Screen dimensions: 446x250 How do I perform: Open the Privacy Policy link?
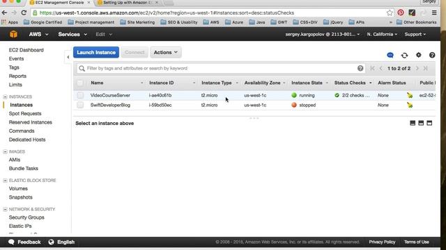pos(382,242)
